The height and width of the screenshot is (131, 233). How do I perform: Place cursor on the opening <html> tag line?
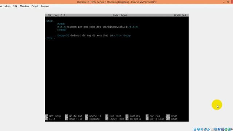tap(50, 21)
